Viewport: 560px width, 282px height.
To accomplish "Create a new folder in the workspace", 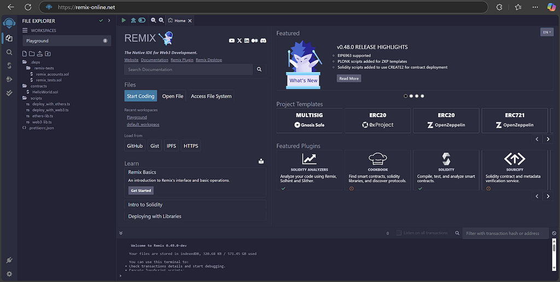I will tap(32, 54).
